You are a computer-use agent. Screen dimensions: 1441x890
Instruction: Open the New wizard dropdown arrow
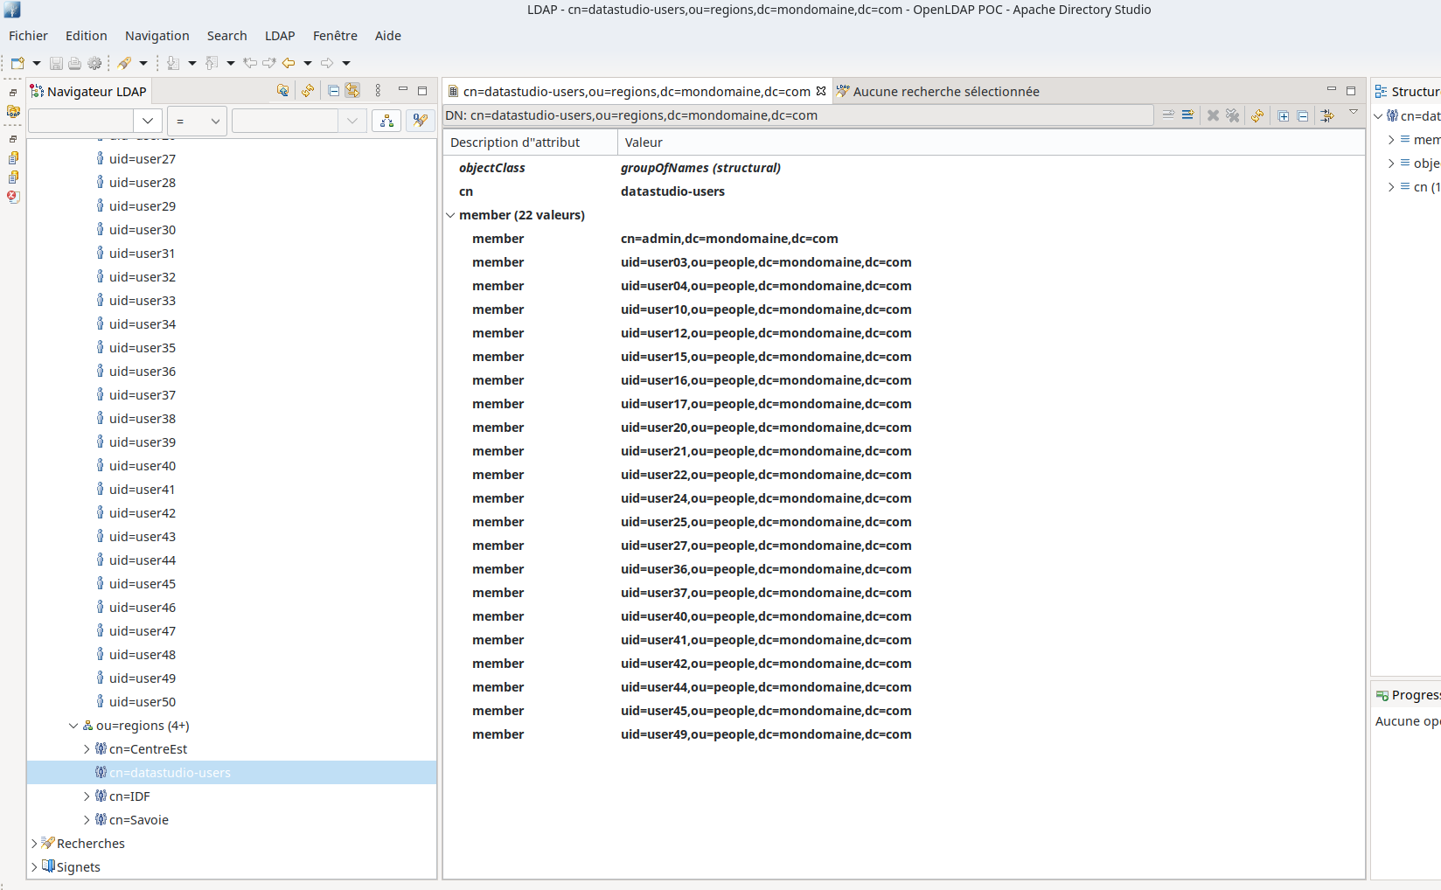(x=37, y=63)
